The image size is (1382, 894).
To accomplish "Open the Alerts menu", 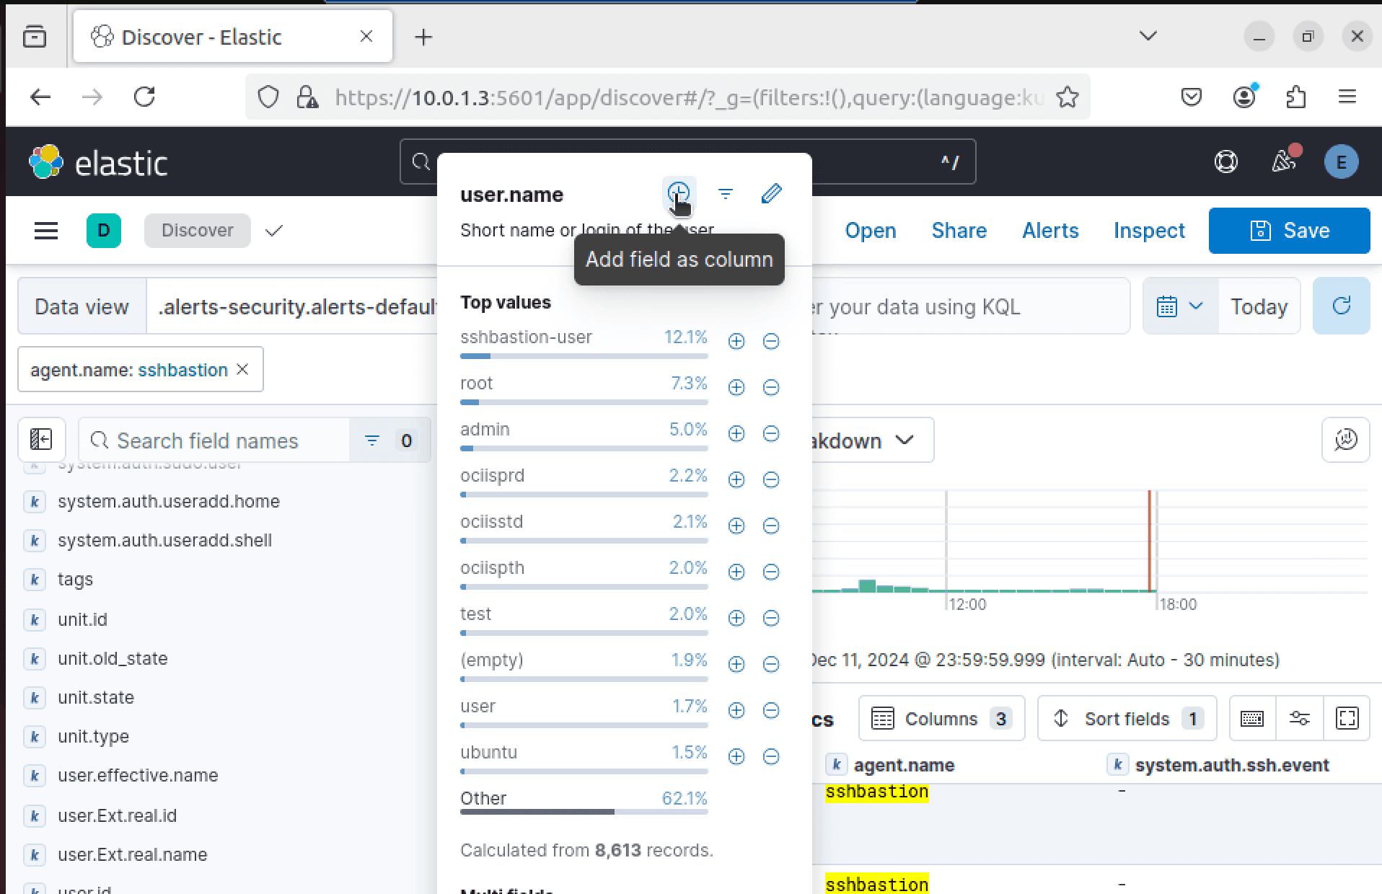I will [x=1050, y=231].
